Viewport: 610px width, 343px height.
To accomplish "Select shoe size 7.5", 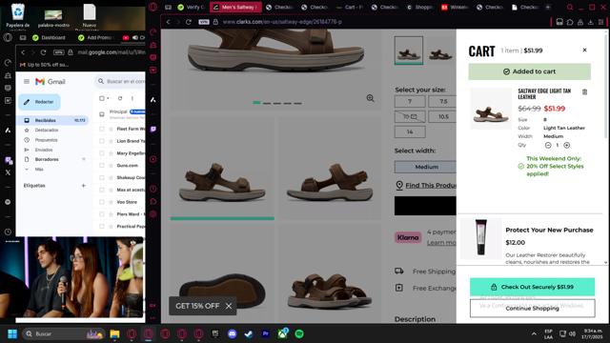I will pos(442,101).
